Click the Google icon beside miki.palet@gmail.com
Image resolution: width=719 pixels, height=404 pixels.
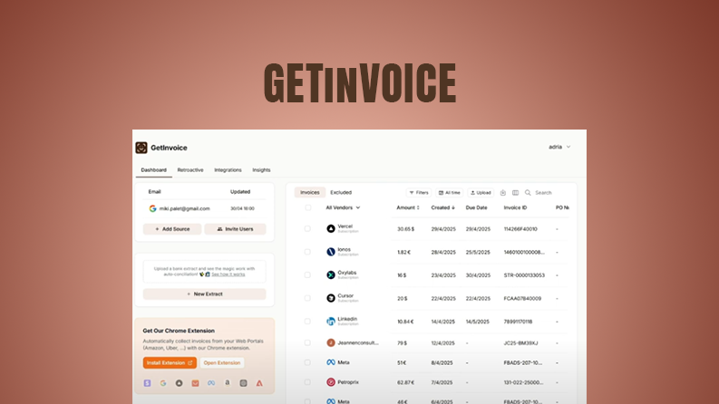tap(152, 208)
